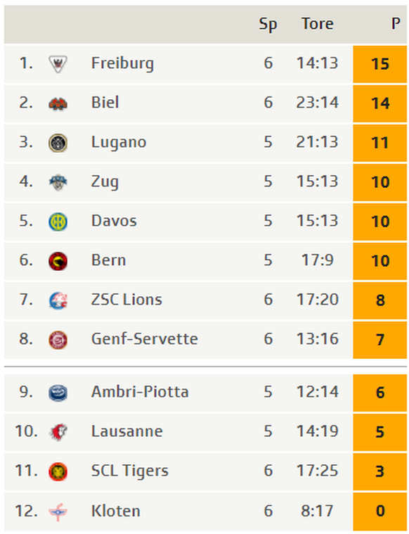
Task: Click the SCL Tigers 17:25 goals value
Action: (x=318, y=471)
